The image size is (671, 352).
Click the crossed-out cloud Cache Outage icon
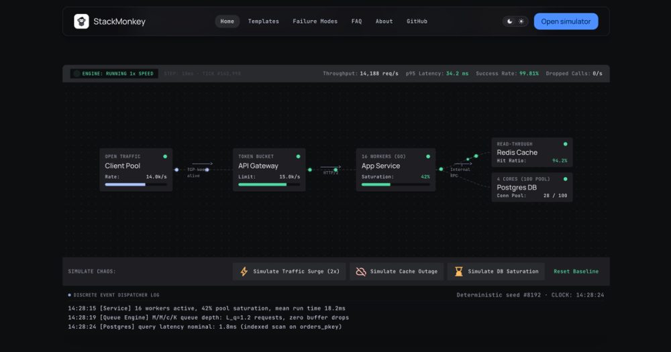pyautogui.click(x=361, y=272)
